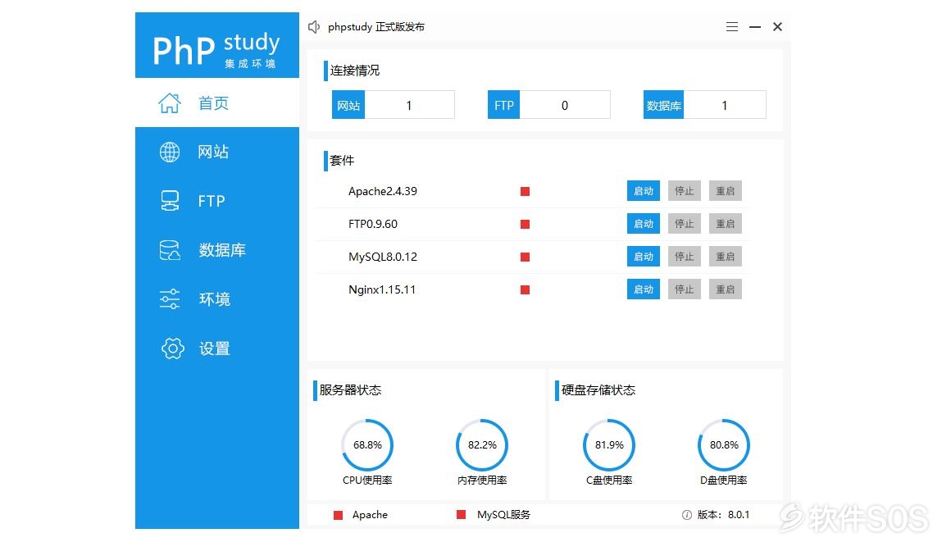This screenshot has height=542, width=942.
Task: Stop MySQL8.0.12 with the 停止 button
Action: [x=685, y=257]
